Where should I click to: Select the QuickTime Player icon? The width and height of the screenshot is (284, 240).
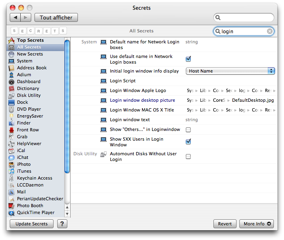click(11, 213)
